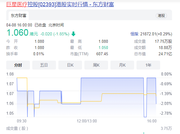Click the 09:30 time axis marker
The height and width of the screenshot is (134, 180).
pyautogui.click(x=22, y=121)
